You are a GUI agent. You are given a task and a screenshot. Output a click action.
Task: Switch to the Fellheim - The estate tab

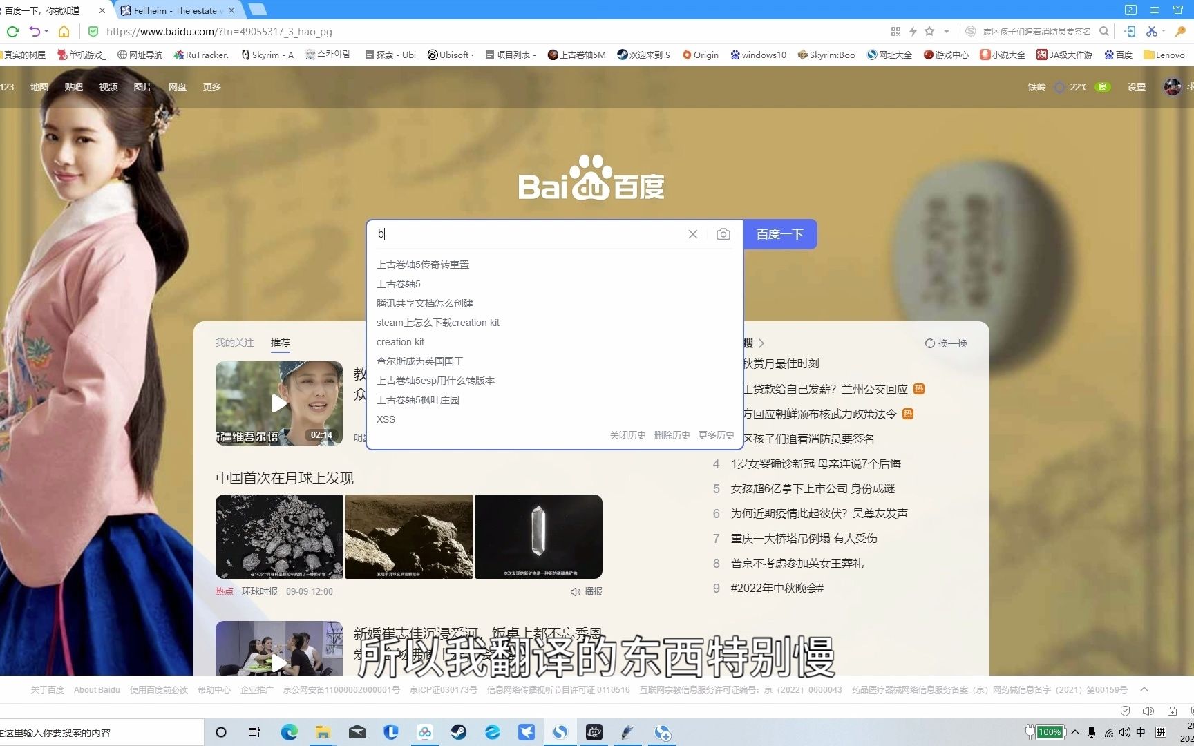(x=175, y=10)
